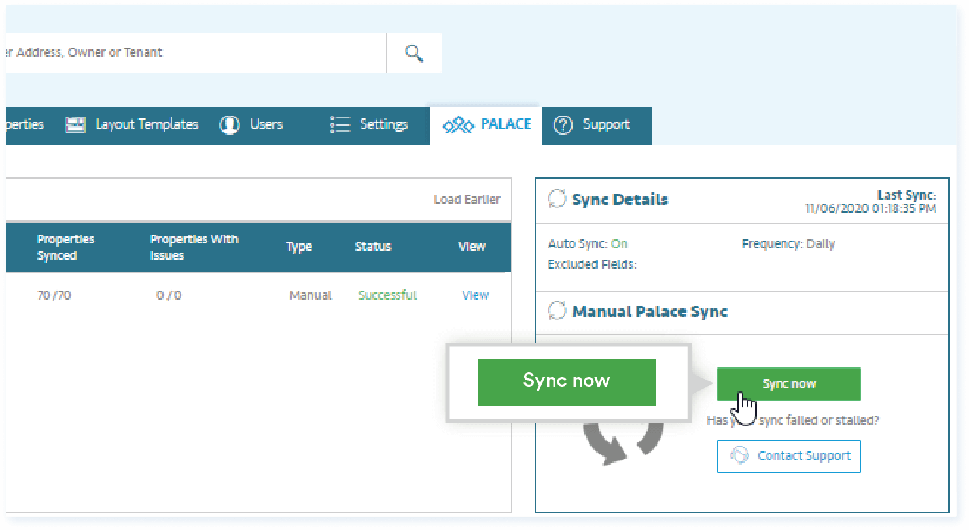This screenshot has width=969, height=530.
Task: Click the Frequency: Daily text
Action: [x=788, y=244]
